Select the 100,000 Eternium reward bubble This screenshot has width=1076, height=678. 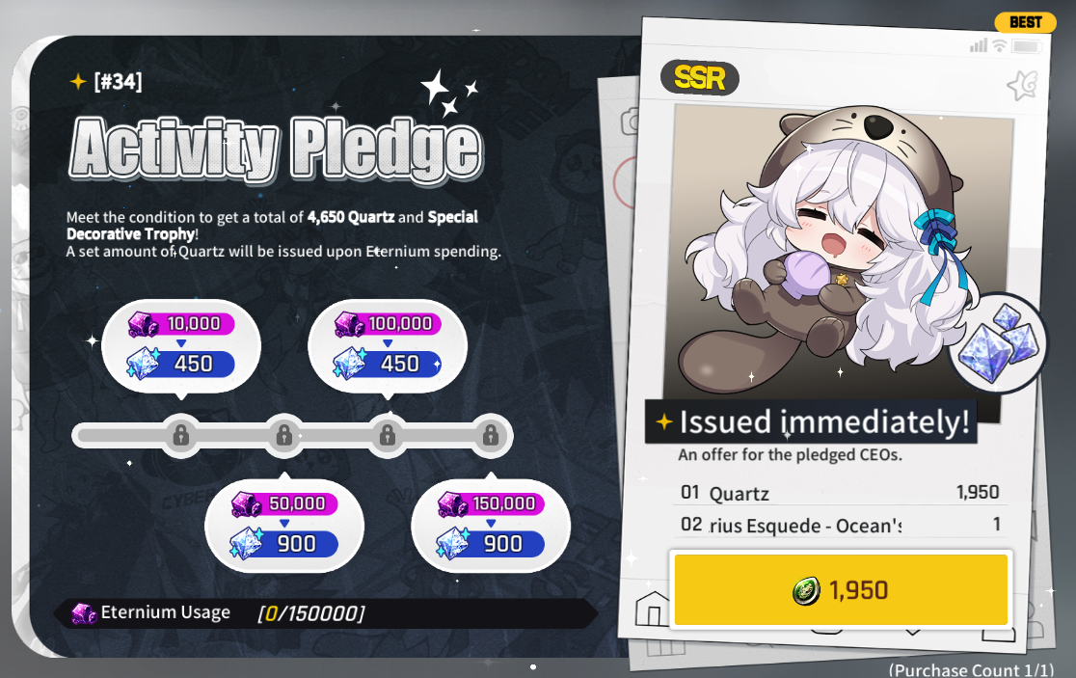click(388, 346)
